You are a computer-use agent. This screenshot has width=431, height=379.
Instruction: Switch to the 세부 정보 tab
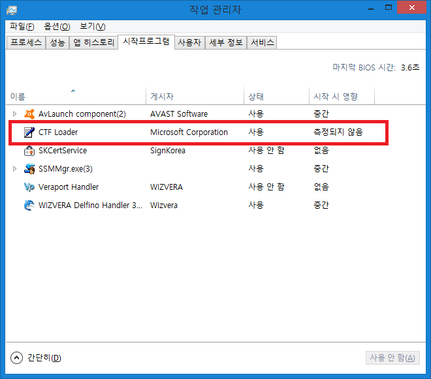coord(226,42)
